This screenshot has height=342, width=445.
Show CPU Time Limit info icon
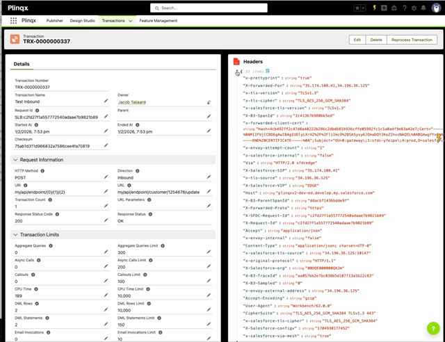point(148,289)
